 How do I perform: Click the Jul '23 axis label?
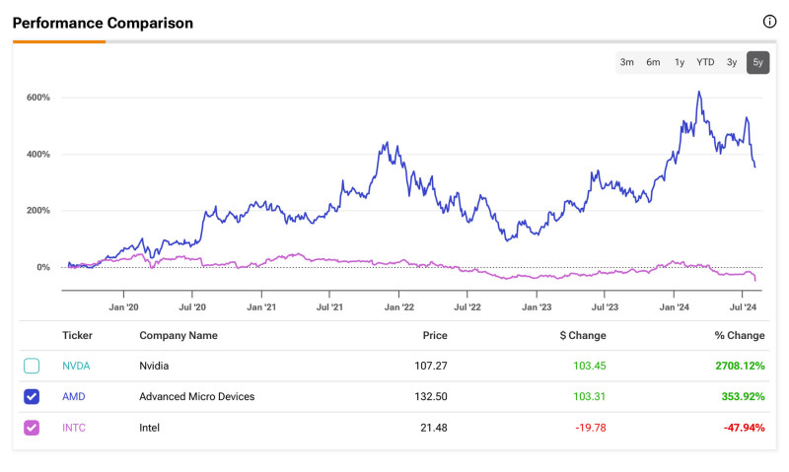click(605, 307)
